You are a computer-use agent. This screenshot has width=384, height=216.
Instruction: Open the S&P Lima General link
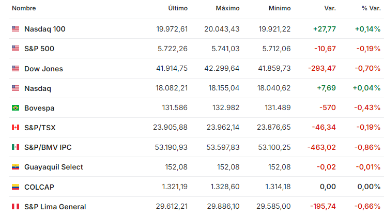(55, 207)
